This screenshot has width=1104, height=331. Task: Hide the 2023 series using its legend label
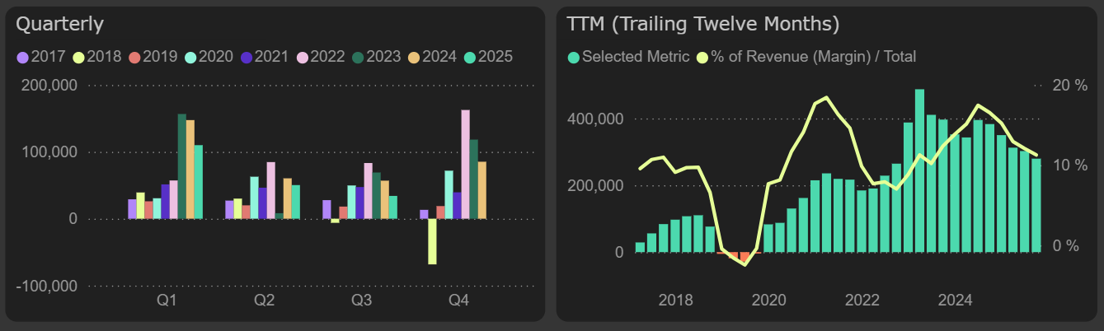(384, 57)
